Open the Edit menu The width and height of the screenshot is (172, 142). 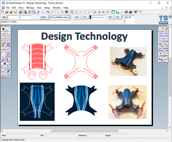(14, 8)
